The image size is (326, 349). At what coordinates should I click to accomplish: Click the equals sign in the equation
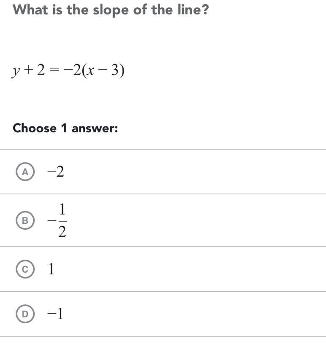pos(54,70)
